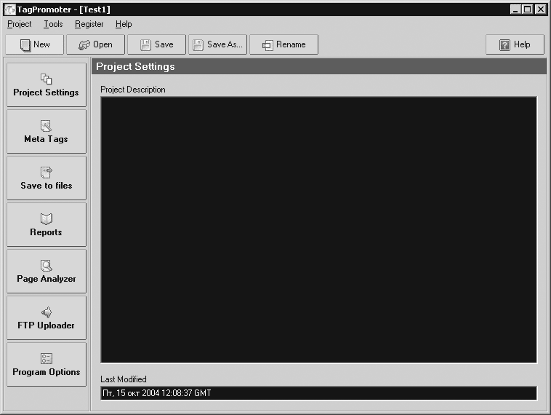Screen dimensions: 551x415
Task: Open the Help menu in menu bar
Action: [x=124, y=24]
